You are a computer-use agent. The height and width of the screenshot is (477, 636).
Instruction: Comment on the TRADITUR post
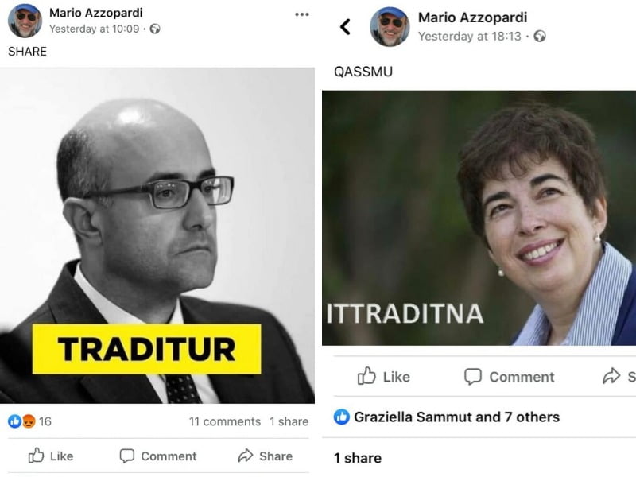pyautogui.click(x=158, y=456)
